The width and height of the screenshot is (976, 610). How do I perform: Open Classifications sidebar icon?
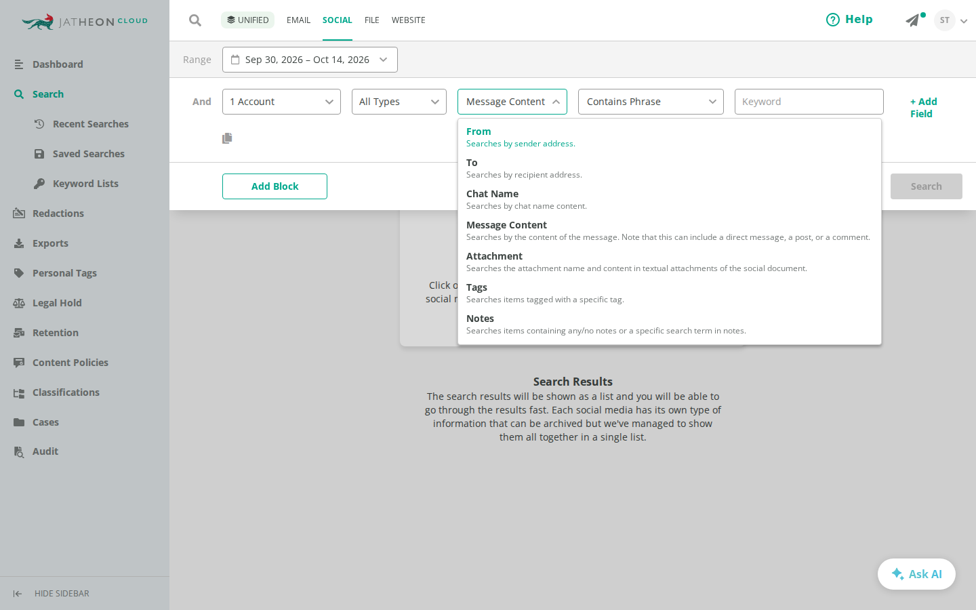19,392
